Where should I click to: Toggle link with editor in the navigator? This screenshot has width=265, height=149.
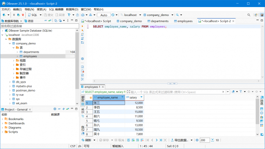[x=50, y=20]
